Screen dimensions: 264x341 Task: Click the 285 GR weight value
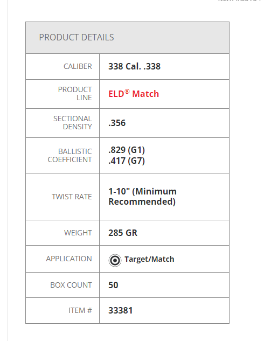(123, 233)
